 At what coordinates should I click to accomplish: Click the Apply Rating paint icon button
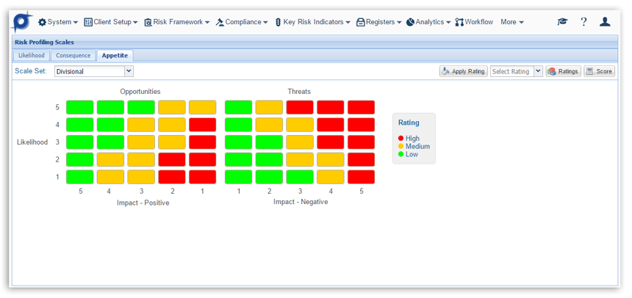(463, 71)
